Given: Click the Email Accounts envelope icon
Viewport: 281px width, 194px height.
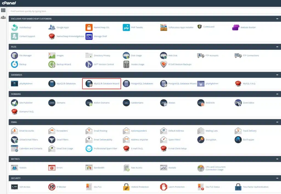Looking at the screenshot, I should 15,131.
